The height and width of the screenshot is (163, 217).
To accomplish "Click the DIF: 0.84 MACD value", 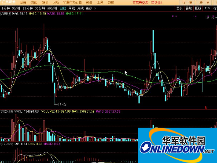I will (21, 144).
